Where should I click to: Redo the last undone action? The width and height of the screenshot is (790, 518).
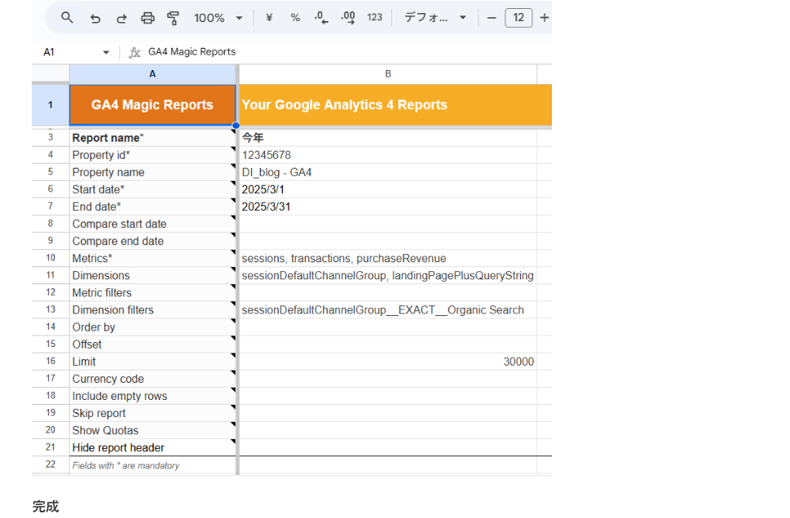pos(121,19)
